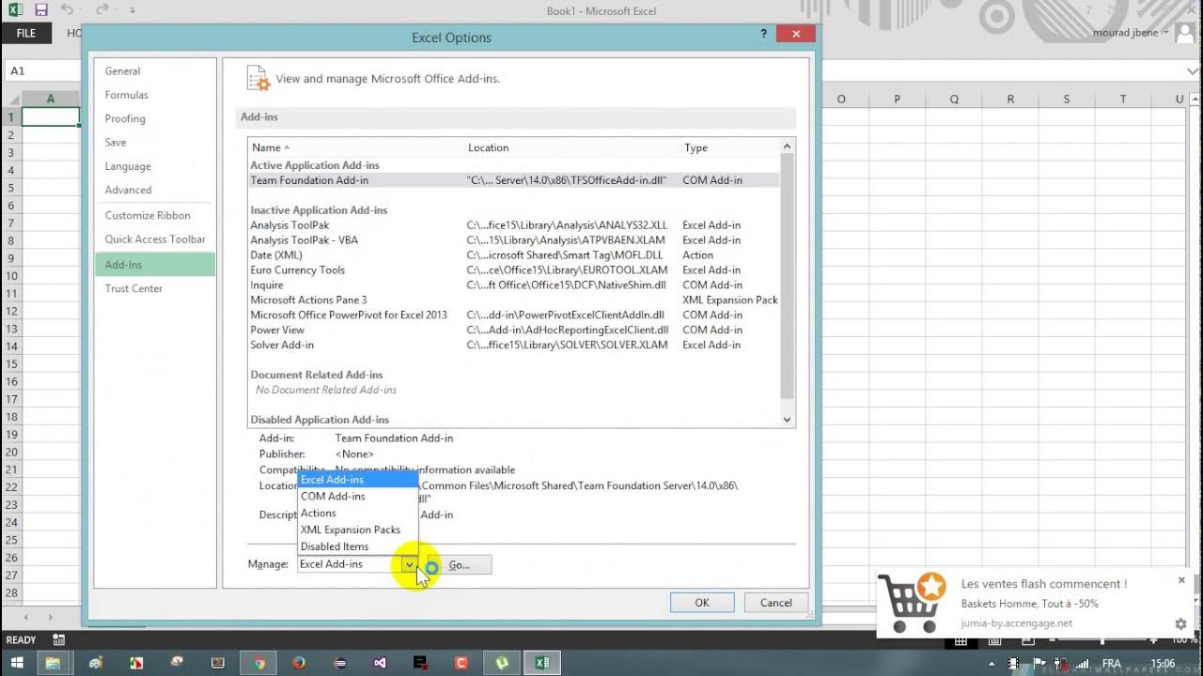Open Windows Start button
1203x676 pixels.
pyautogui.click(x=18, y=663)
